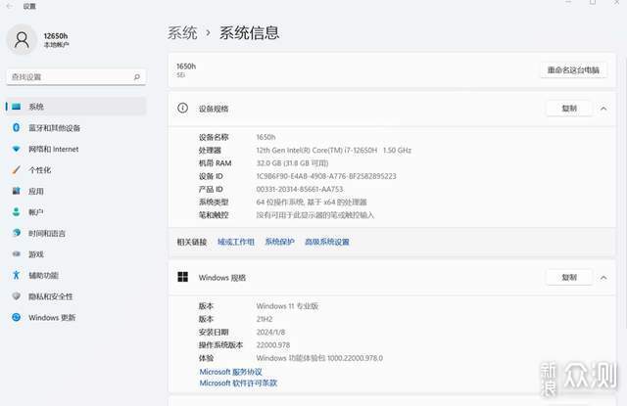The height and width of the screenshot is (406, 627).
Task: Open 帐户 settings page
Action: 76,212
